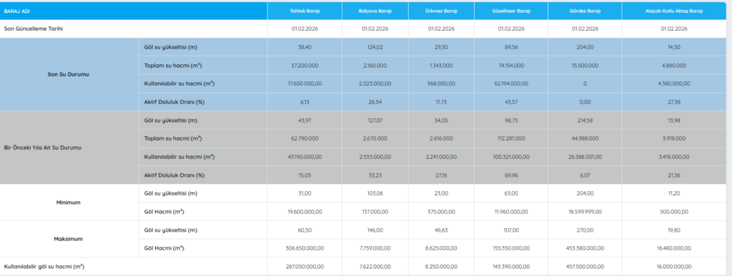This screenshot has height=276, width=732.
Task: Click the 968.000,00 usable volume cell
Action: coord(442,83)
